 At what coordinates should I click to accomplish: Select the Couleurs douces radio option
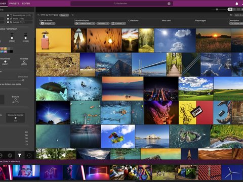(x=15, y=118)
